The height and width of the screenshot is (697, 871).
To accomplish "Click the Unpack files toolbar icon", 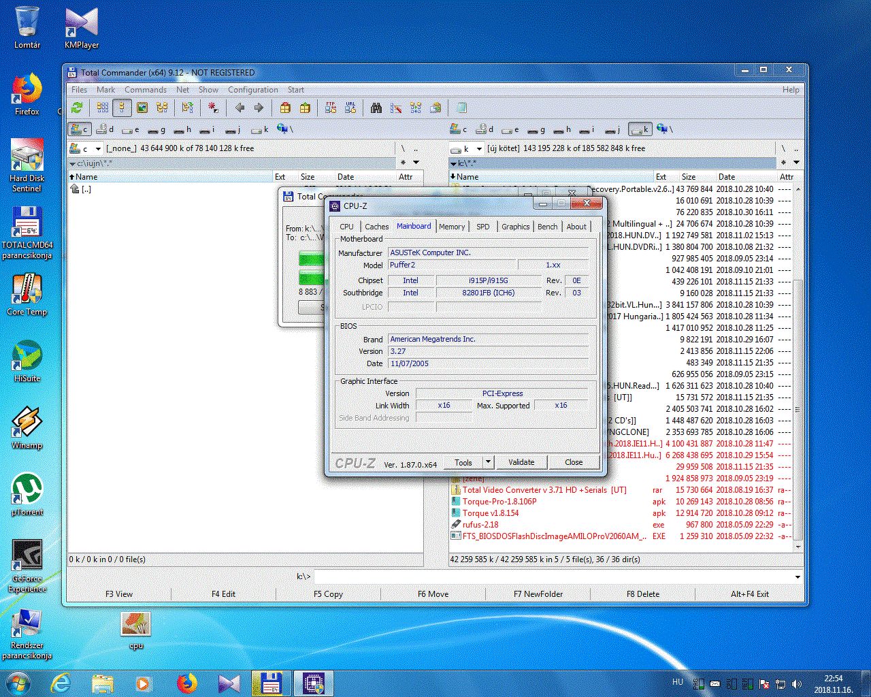I will tap(305, 108).
